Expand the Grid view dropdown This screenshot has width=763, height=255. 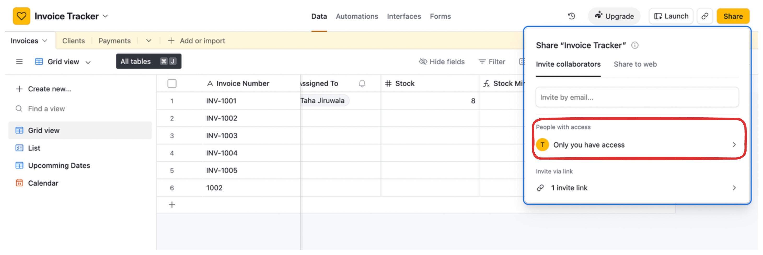pos(89,62)
